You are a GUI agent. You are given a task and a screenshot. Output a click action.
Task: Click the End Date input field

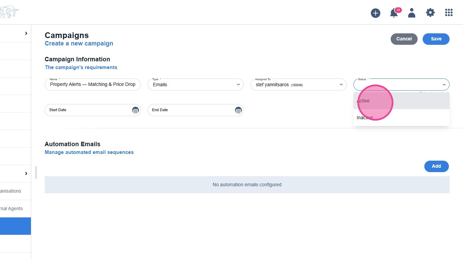[196, 110]
